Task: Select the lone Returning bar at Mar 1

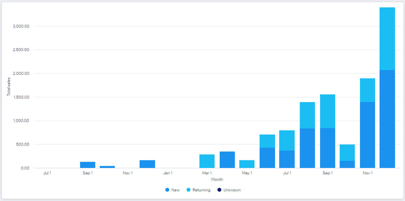Action: 207,161
